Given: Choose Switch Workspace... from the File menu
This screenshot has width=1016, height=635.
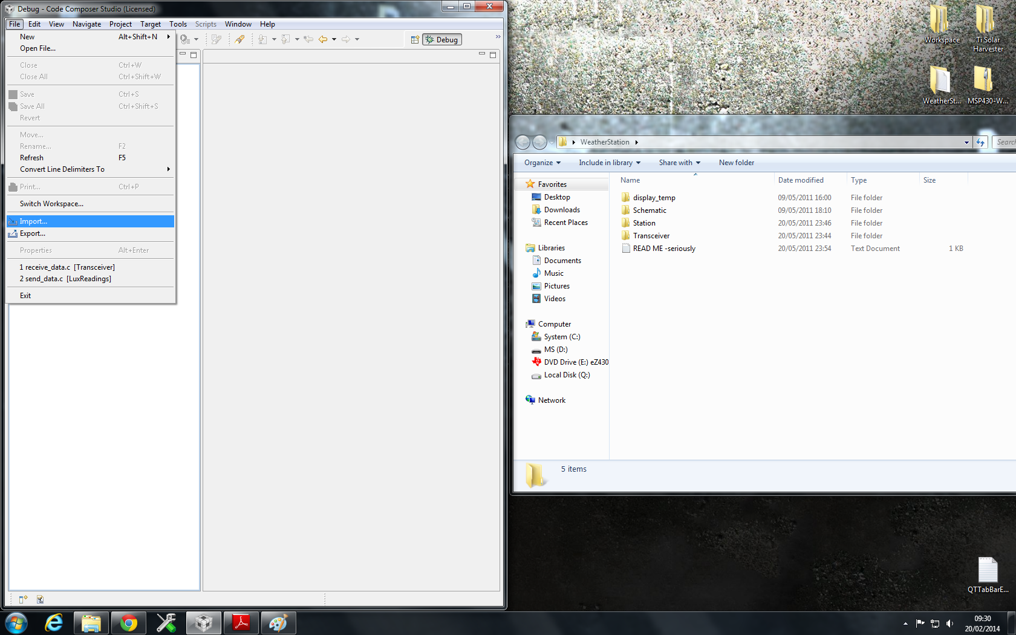Looking at the screenshot, I should coord(91,204).
